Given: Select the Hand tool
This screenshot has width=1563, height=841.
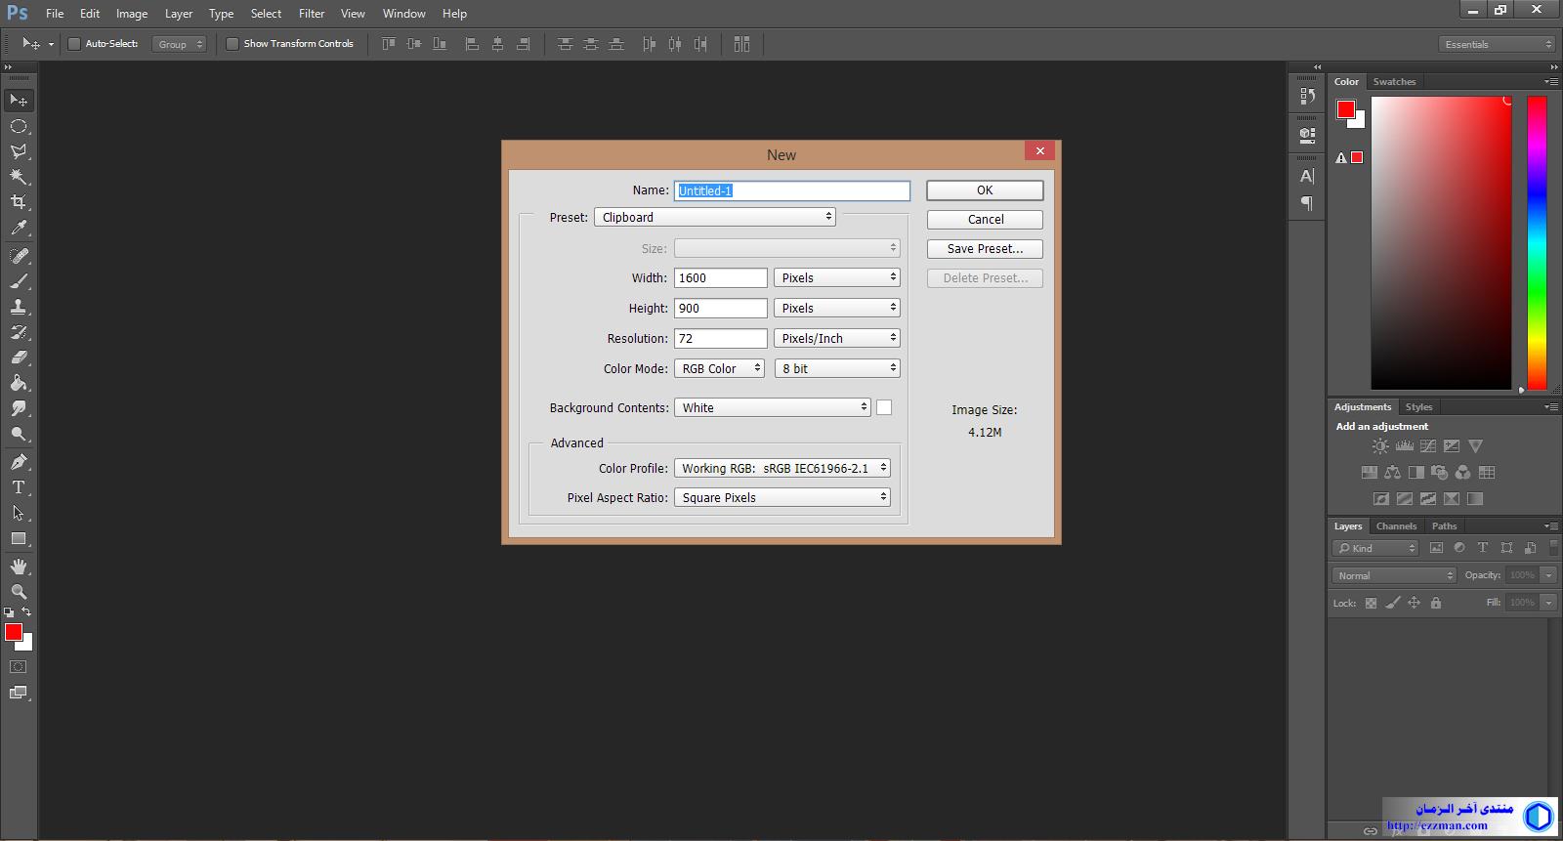Looking at the screenshot, I should click(x=19, y=567).
